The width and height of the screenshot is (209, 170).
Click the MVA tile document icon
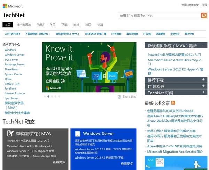[x=10, y=133]
